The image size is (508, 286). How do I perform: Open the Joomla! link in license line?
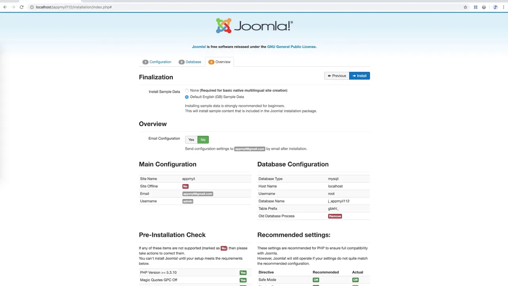199,47
